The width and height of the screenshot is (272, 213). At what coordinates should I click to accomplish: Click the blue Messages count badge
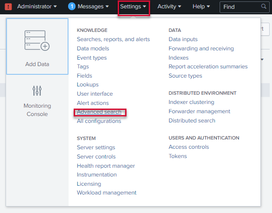tap(72, 6)
